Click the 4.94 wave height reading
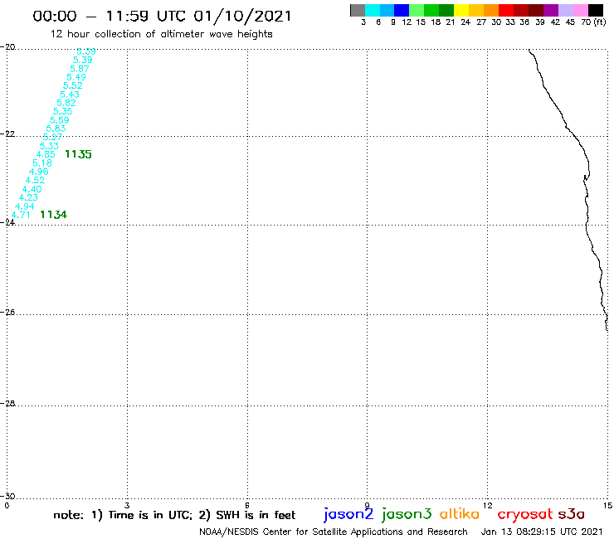Screen dimensions: 614x539 pyautogui.click(x=25, y=206)
